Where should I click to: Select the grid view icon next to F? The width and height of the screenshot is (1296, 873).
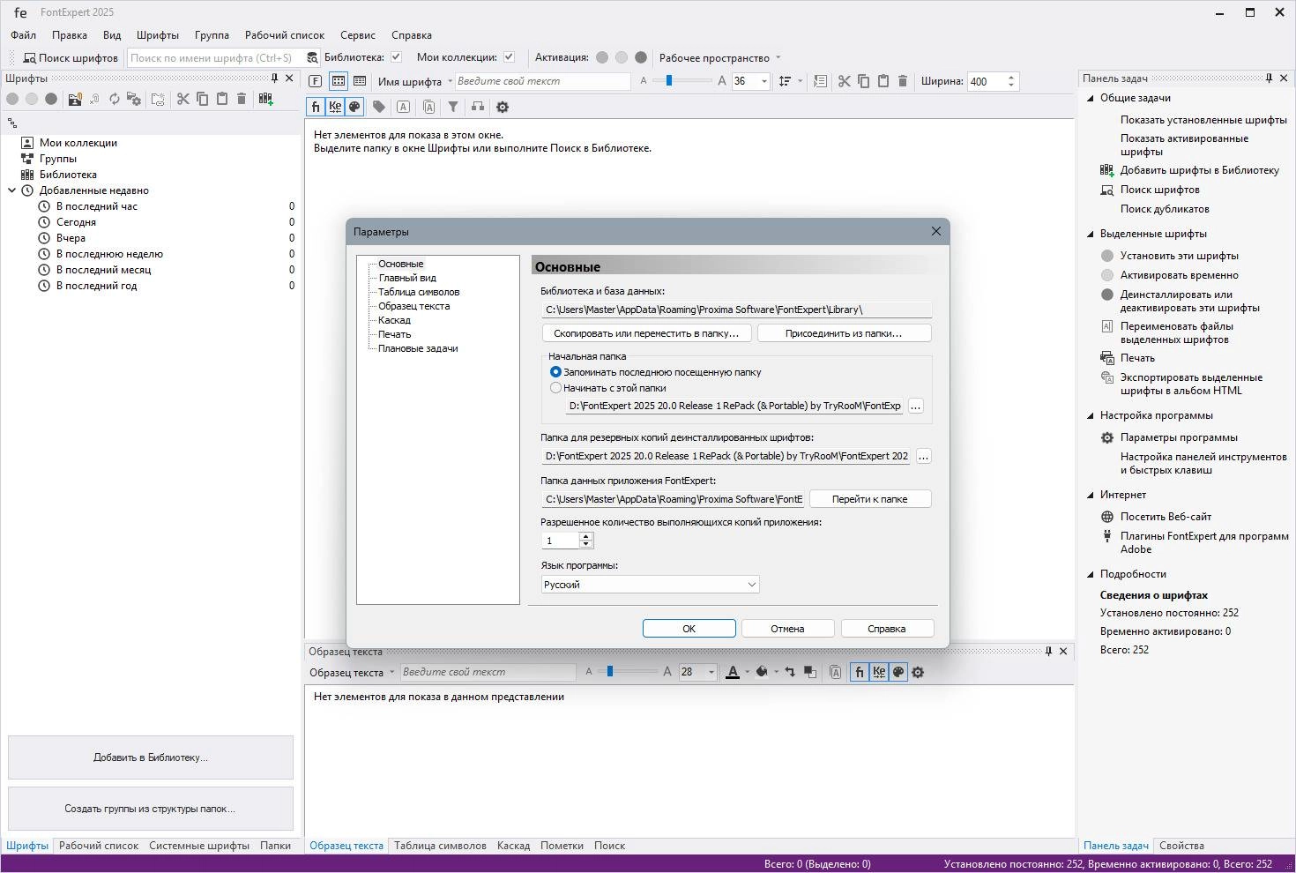coord(339,81)
